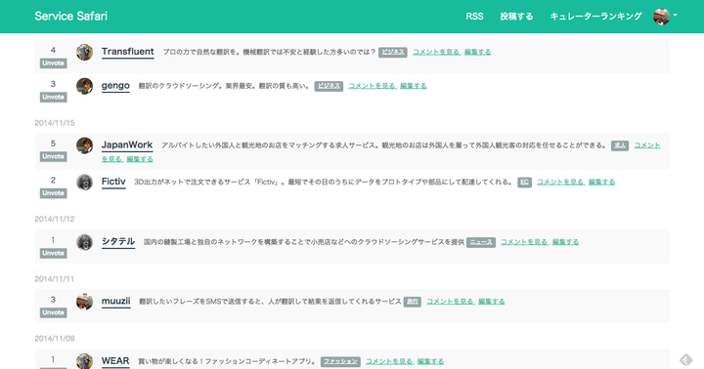Image resolution: width=704 pixels, height=369 pixels.
Task: Click the ビジネス tag on Transfluent
Action: (393, 52)
